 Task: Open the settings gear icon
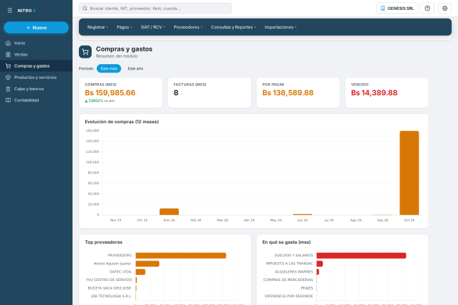coord(445,8)
